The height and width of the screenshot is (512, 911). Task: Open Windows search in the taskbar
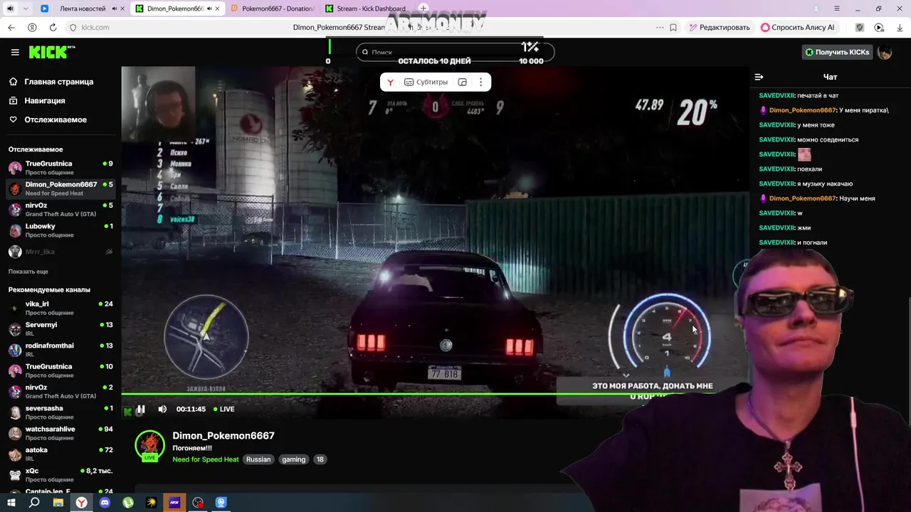(34, 503)
